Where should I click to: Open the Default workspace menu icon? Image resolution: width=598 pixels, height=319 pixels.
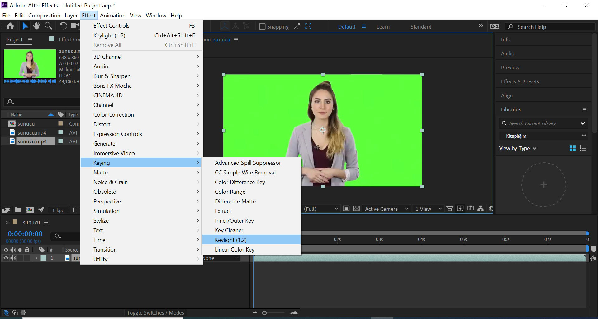(363, 26)
